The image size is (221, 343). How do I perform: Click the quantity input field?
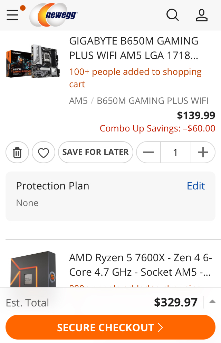coord(176,152)
